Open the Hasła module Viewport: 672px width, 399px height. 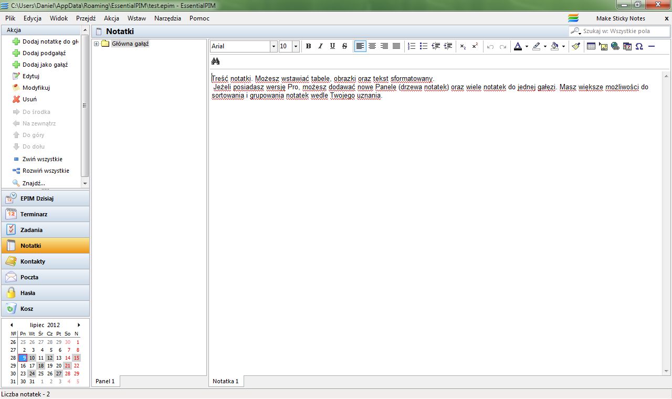tap(45, 293)
